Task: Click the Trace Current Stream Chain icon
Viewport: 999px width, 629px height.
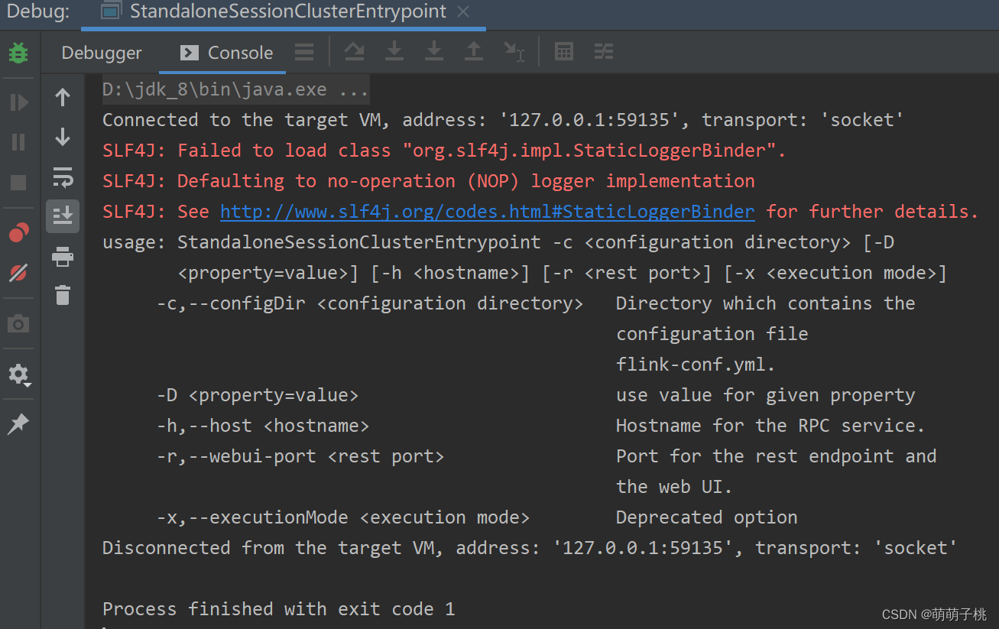Action: [604, 52]
